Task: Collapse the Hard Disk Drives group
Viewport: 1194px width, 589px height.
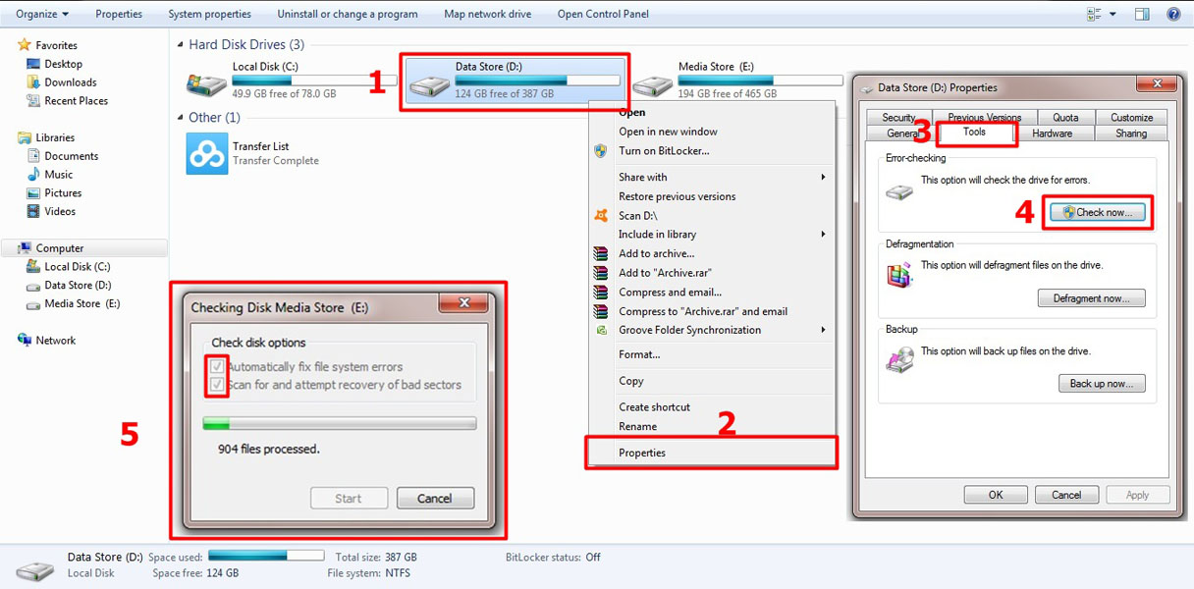Action: pos(181,45)
